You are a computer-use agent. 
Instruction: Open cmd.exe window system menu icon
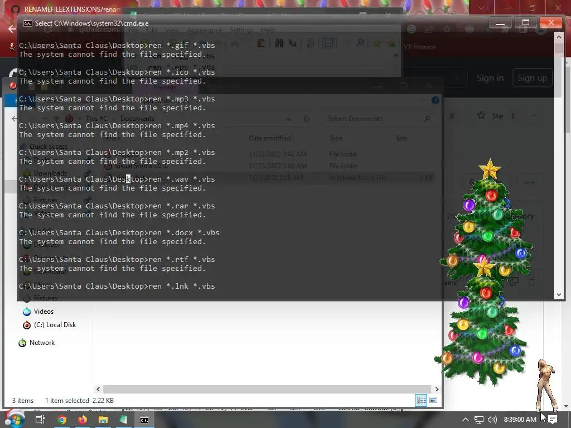coord(28,23)
